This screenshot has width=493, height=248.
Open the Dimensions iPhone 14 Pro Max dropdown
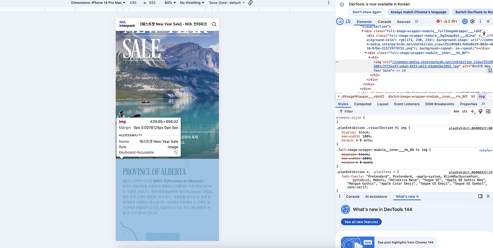pos(99,3)
